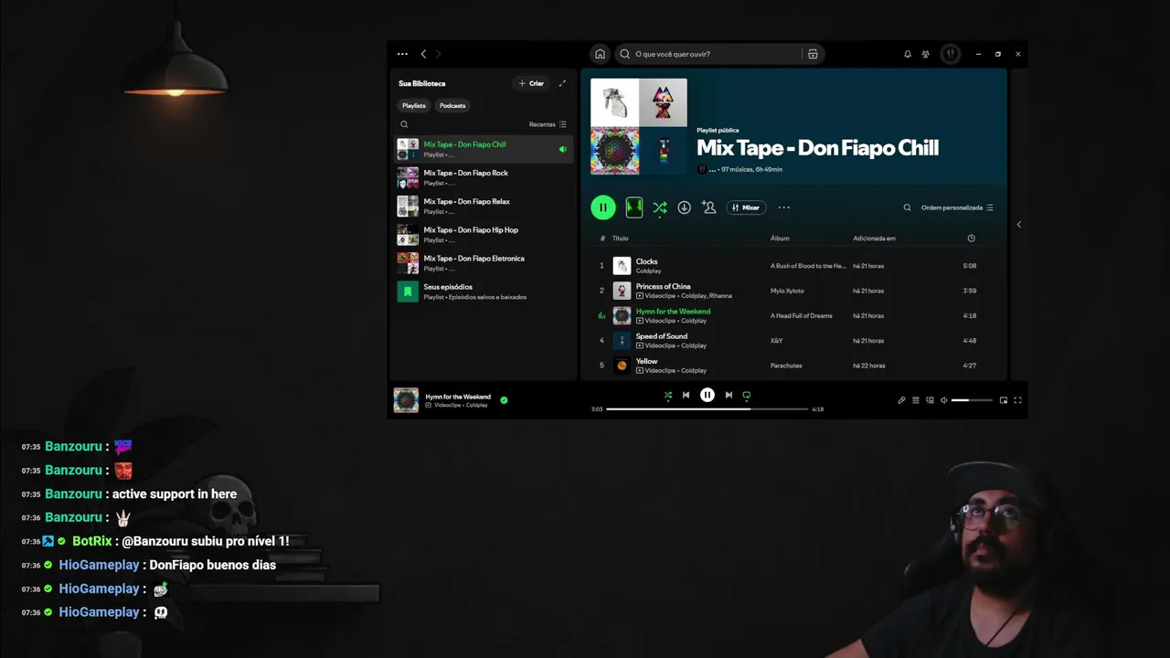Toggle shuffle in the player bar
1170x658 pixels.
(x=668, y=395)
